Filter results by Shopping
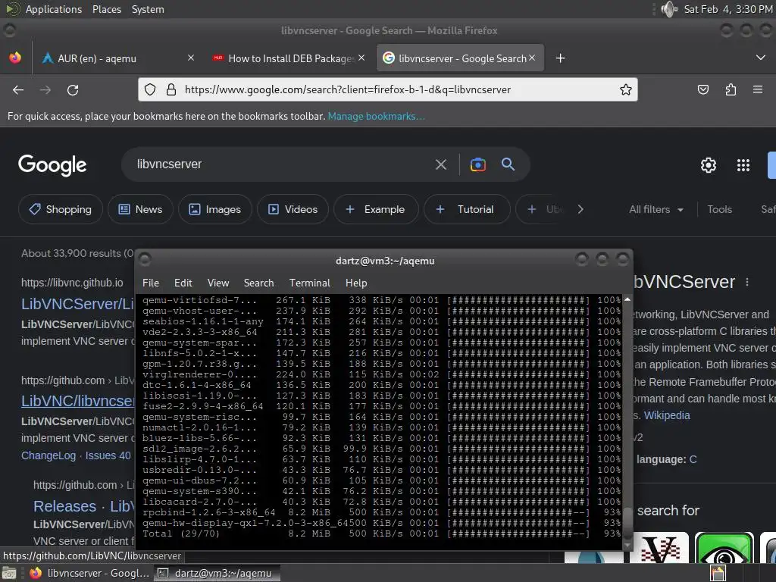 (x=61, y=209)
